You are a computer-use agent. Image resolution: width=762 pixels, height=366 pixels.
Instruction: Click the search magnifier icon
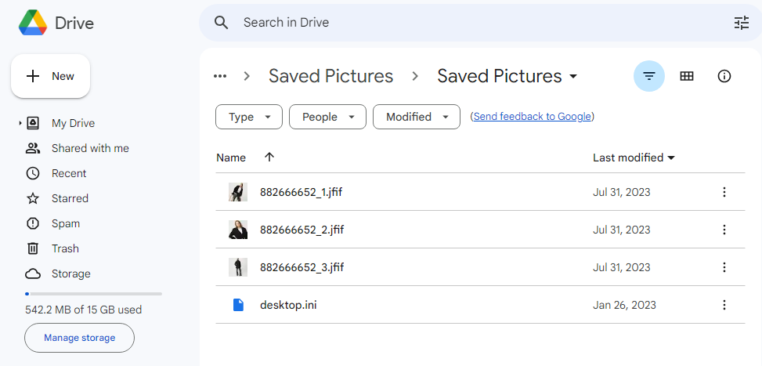221,23
